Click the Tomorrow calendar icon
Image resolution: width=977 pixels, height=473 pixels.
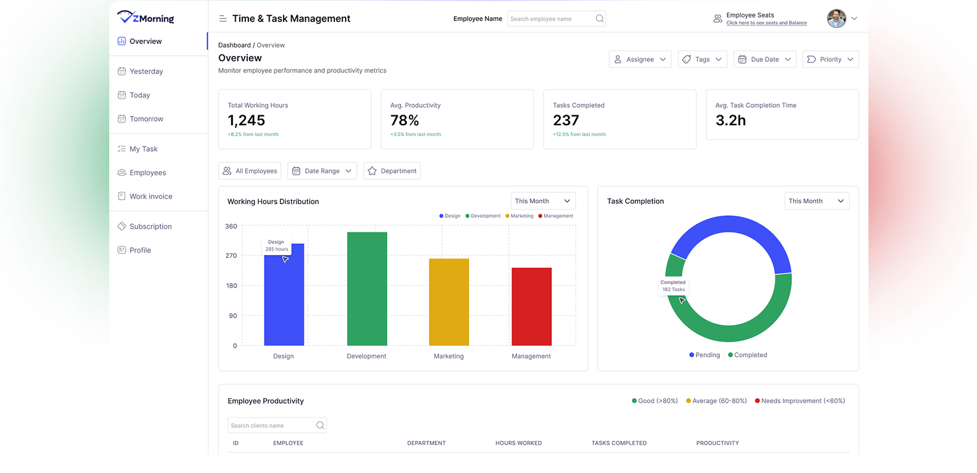[x=122, y=119]
